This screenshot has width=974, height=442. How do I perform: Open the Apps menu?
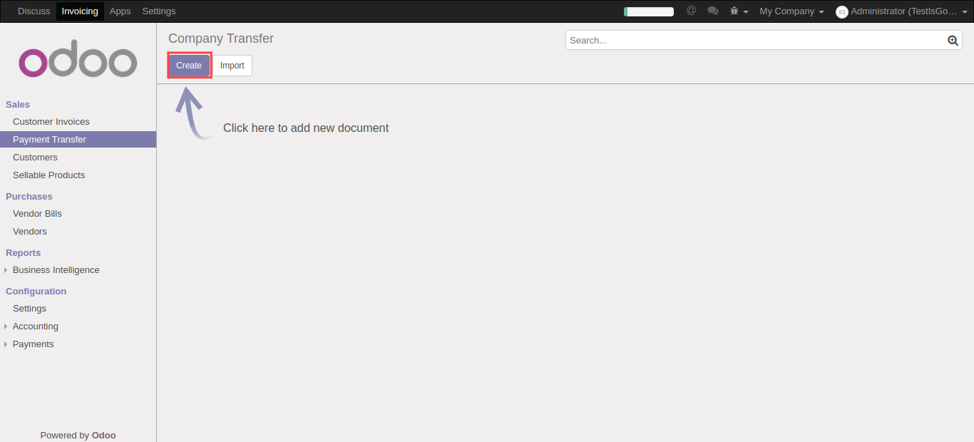click(x=120, y=11)
